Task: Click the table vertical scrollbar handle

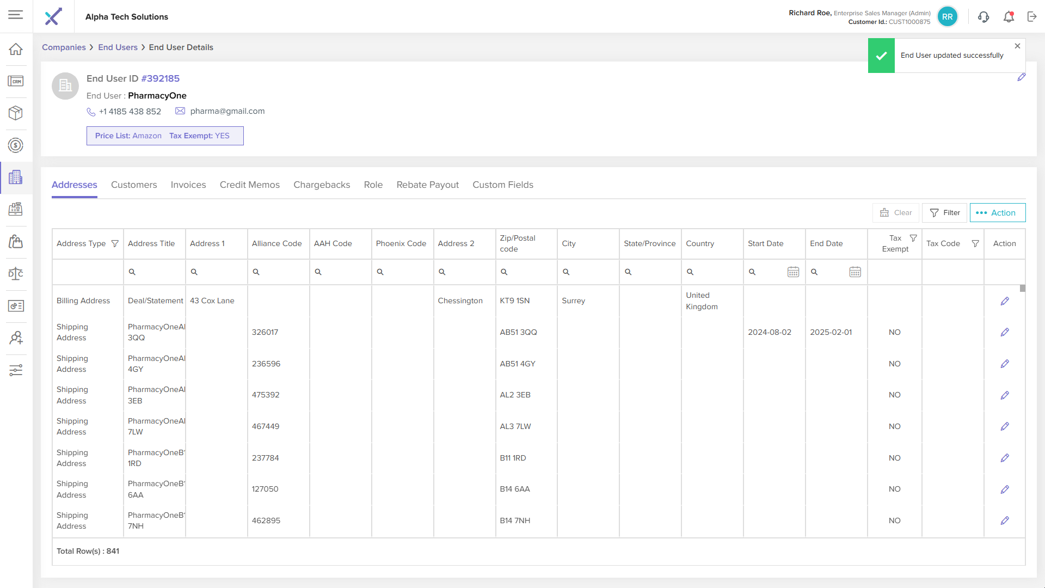Action: [1023, 289]
